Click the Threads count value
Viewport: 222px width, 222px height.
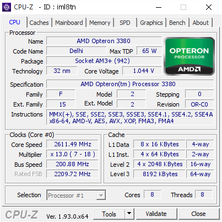pos(203,194)
